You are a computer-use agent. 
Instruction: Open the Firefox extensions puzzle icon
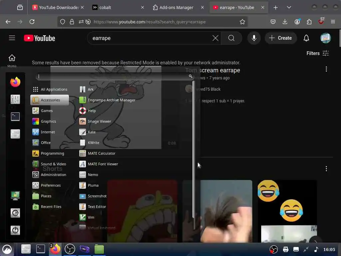tap(309, 22)
